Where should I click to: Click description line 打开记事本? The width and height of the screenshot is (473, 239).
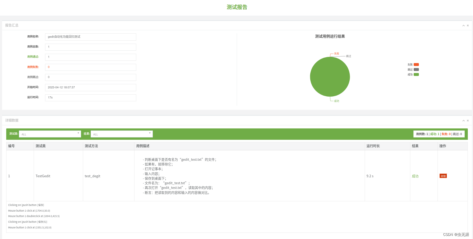[x=153, y=169]
